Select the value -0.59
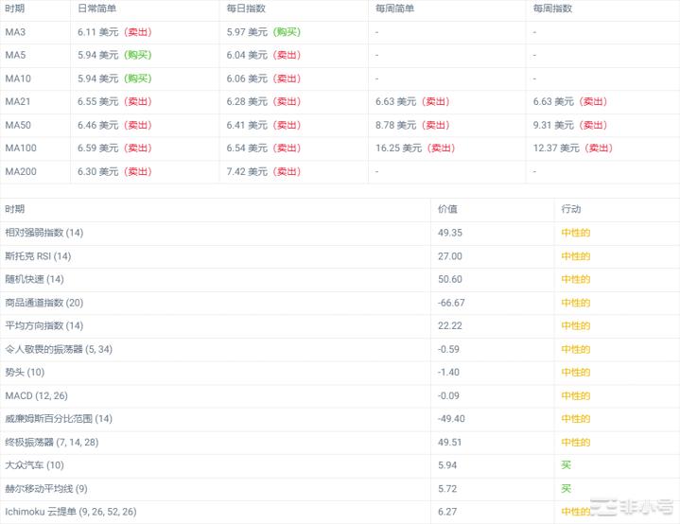This screenshot has height=524, width=680. [x=448, y=349]
